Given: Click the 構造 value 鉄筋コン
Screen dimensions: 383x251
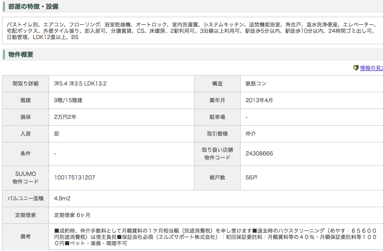Looking at the screenshot, I should 256,83.
